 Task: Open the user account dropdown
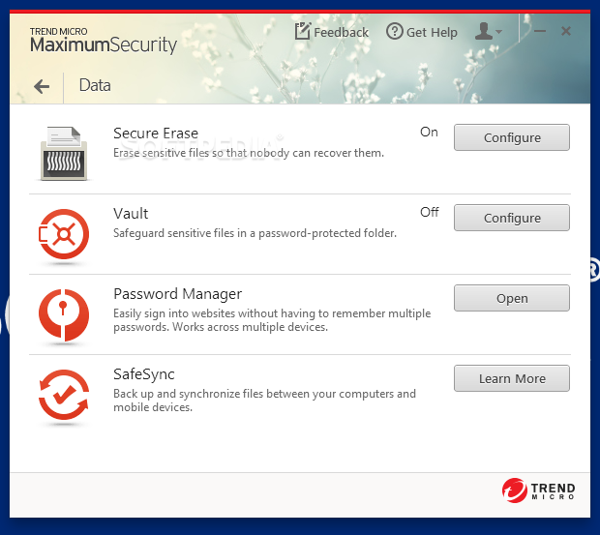[x=488, y=31]
